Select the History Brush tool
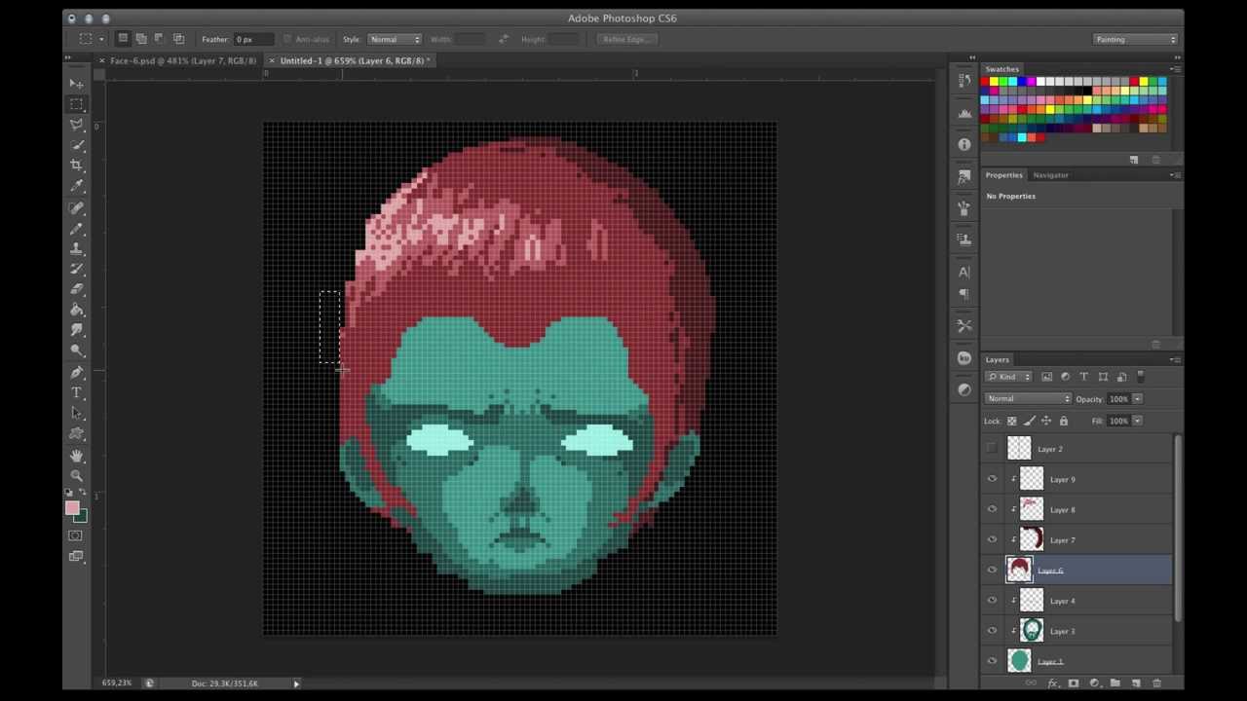This screenshot has height=701, width=1247. [76, 270]
